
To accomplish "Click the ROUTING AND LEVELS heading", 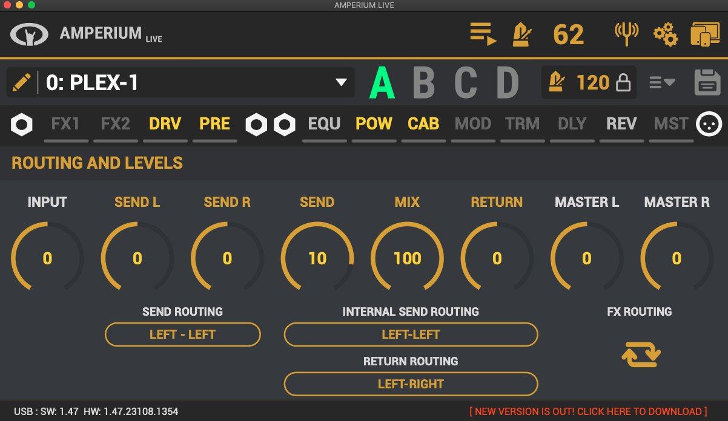I will coord(97,163).
